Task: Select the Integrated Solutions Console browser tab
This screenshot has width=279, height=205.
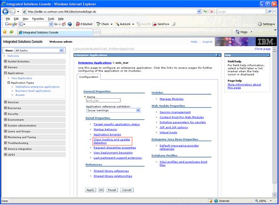Action: pyautogui.click(x=55, y=33)
